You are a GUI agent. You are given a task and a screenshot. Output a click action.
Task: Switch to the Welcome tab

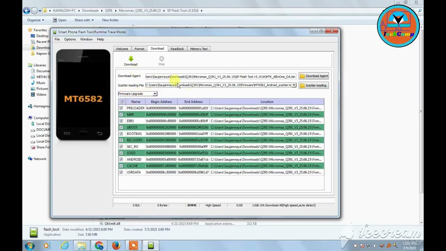click(x=122, y=49)
